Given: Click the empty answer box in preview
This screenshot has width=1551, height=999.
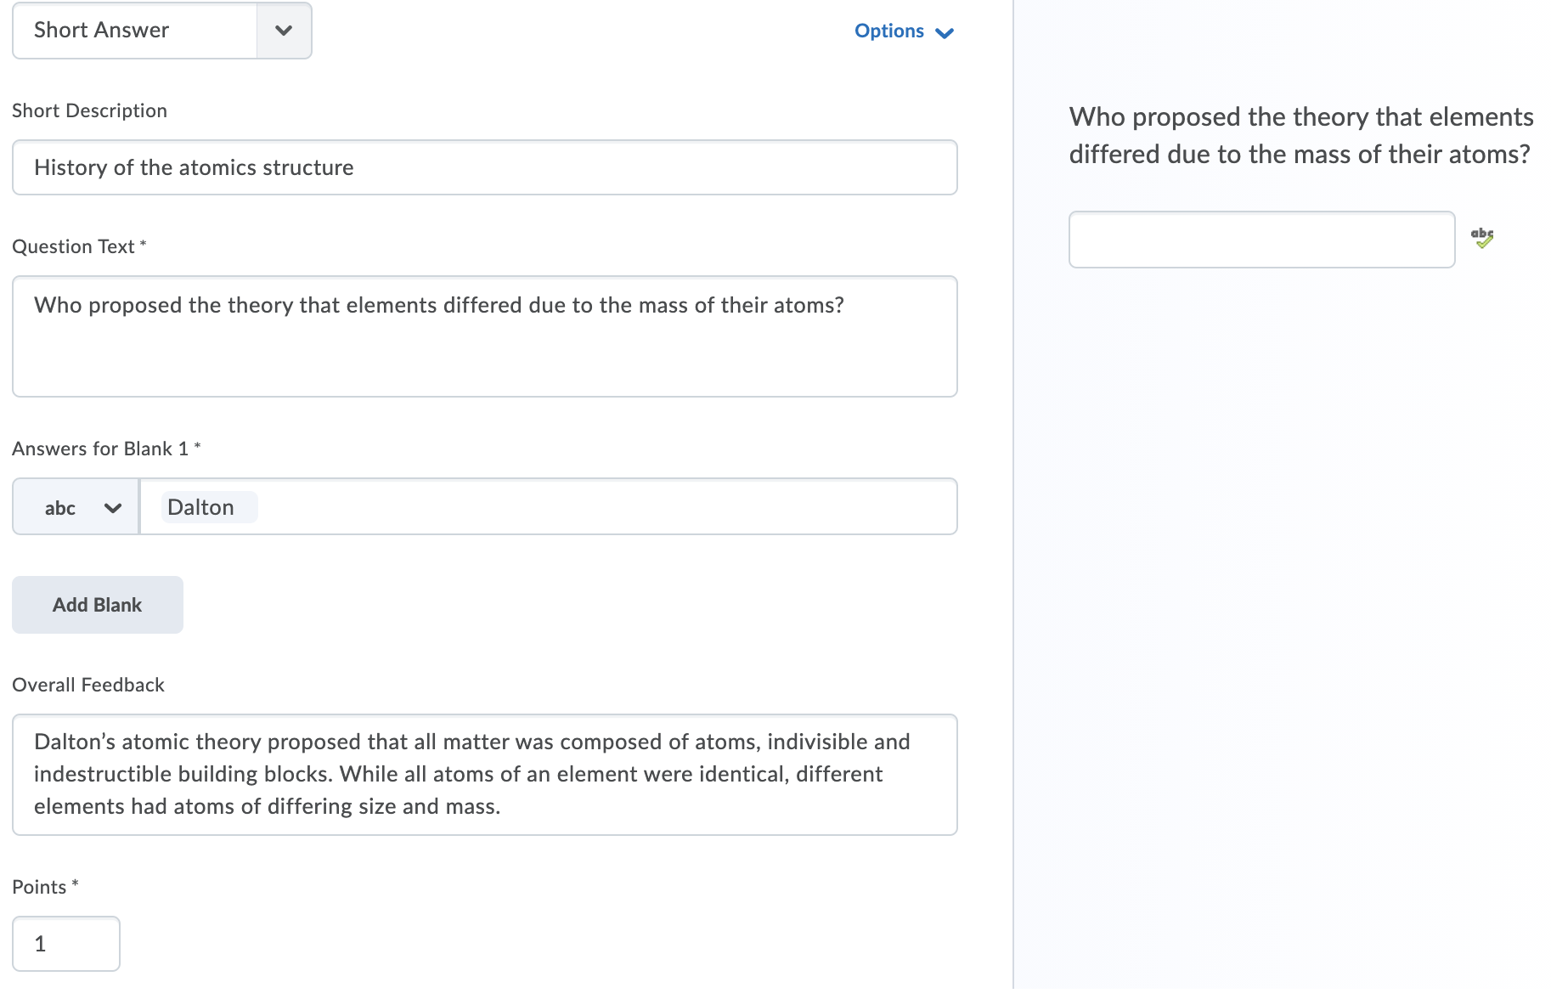Looking at the screenshot, I should (1261, 240).
